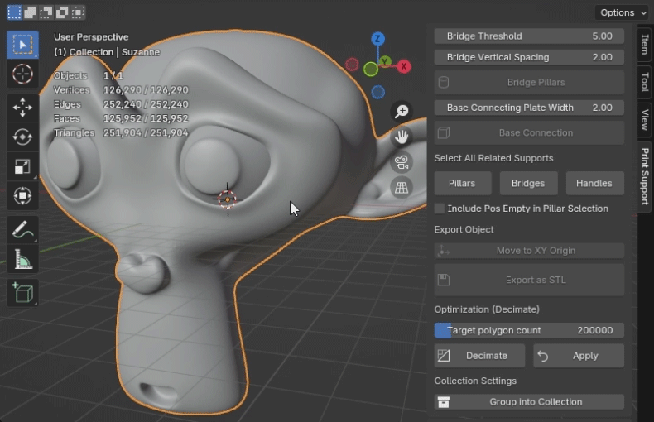Viewport: 654px width, 422px height.
Task: Select all related Pillars
Action: (x=463, y=183)
